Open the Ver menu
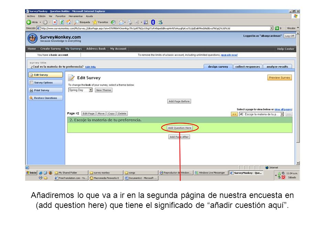The height and width of the screenshot is (247, 330). (x=51, y=16)
